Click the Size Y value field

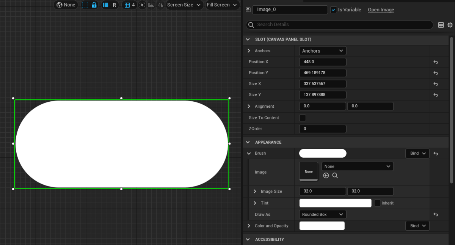[323, 95]
